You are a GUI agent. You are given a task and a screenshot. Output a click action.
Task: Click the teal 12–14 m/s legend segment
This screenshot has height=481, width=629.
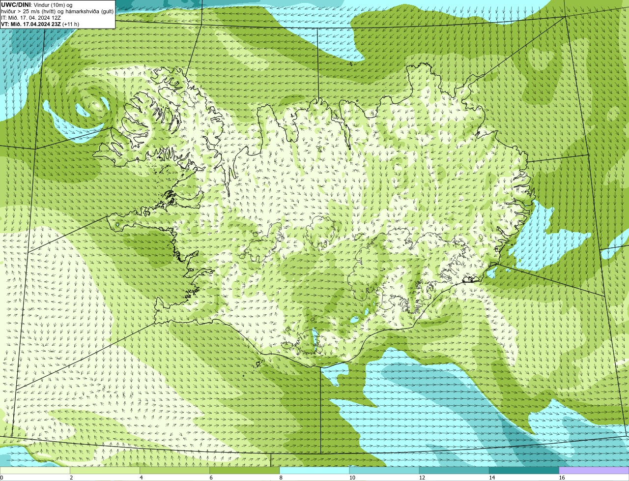click(x=454, y=470)
